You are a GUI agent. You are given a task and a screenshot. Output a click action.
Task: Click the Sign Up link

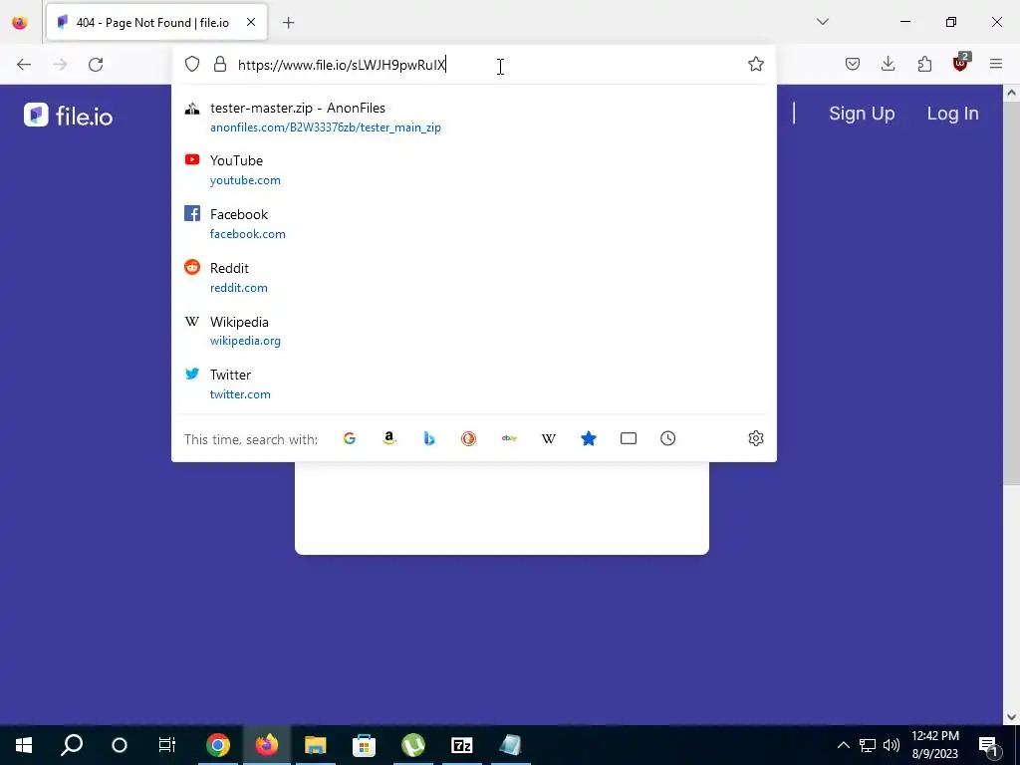(862, 114)
